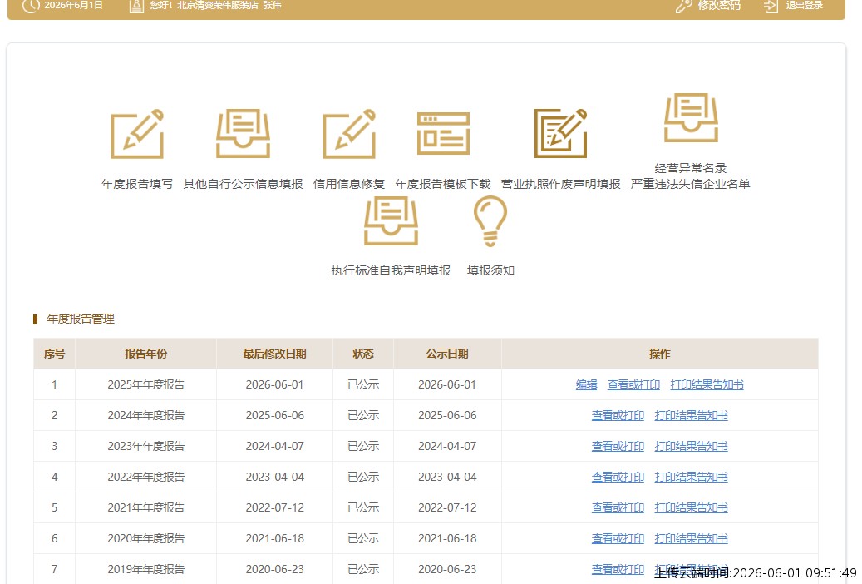This screenshot has height=584, width=862.
Task: Click the 公示日期 cell 2023-04-04
Action: [x=447, y=478]
